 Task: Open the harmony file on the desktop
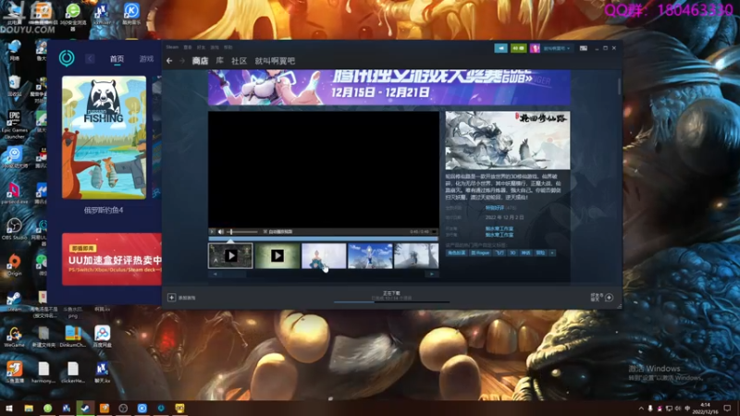coord(43,373)
